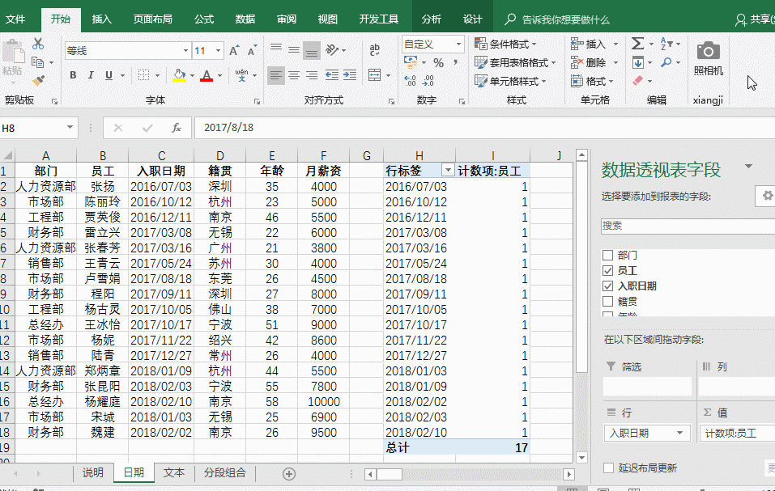Add new sheet with plus icon
This screenshot has height=491, width=775.
pos(288,473)
